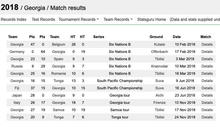Click the Date column header

click(177, 37)
